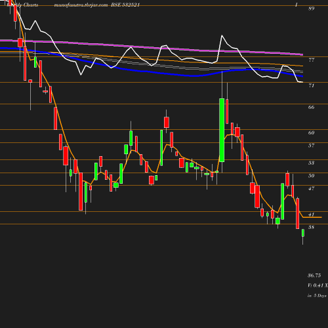Click the 36.75 last price value
The image size is (328, 328).
click(314, 276)
